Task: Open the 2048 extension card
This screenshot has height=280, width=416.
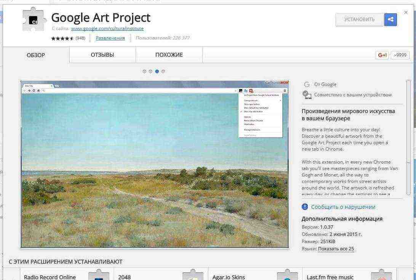Action: (161, 274)
